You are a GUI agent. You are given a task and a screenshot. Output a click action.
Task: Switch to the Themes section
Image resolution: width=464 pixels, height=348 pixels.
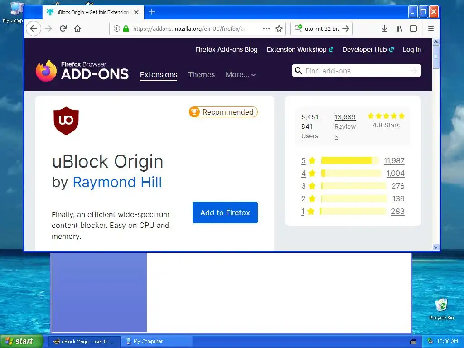point(202,75)
